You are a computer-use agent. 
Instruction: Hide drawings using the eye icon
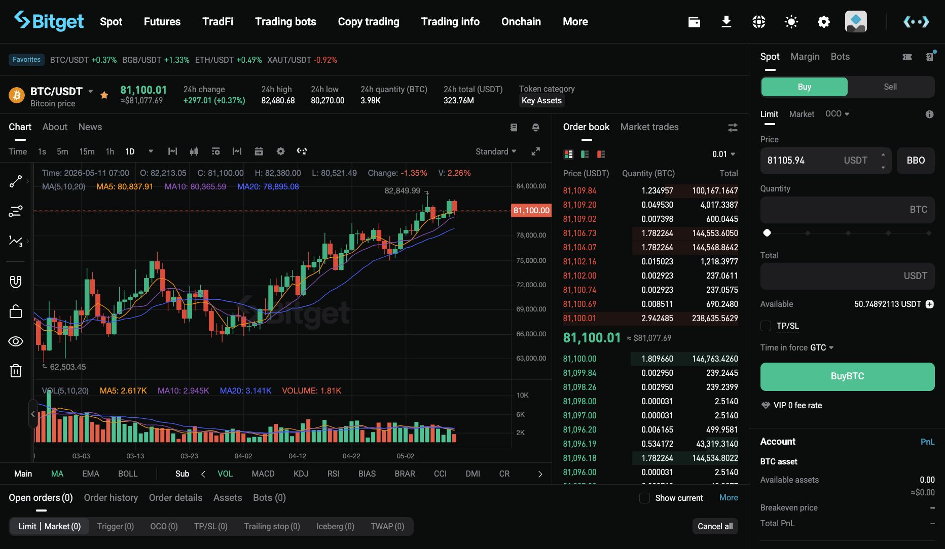point(16,341)
